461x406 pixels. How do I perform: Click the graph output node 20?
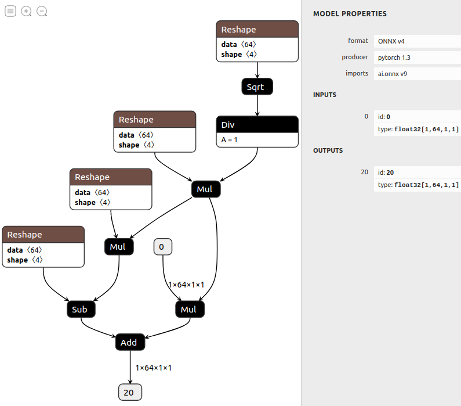[130, 392]
